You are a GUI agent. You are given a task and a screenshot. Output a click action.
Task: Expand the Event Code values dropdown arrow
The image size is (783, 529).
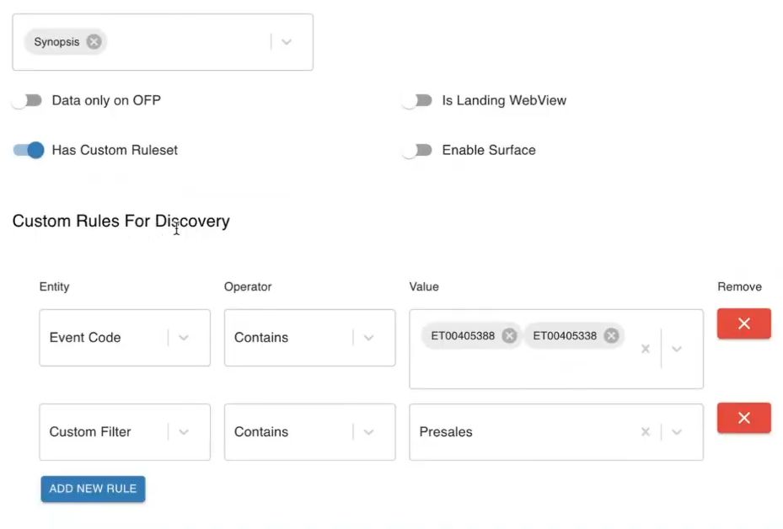[677, 349]
